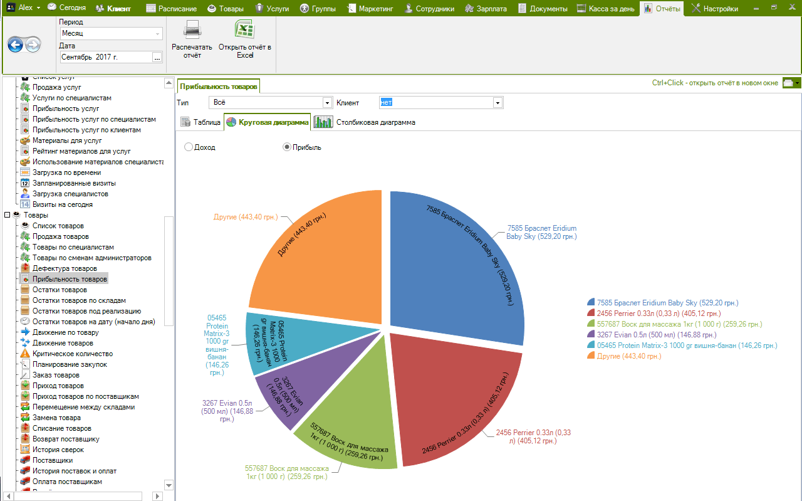Image resolution: width=802 pixels, height=501 pixels.
Task: Open Движение по товару report
Action: click(65, 332)
